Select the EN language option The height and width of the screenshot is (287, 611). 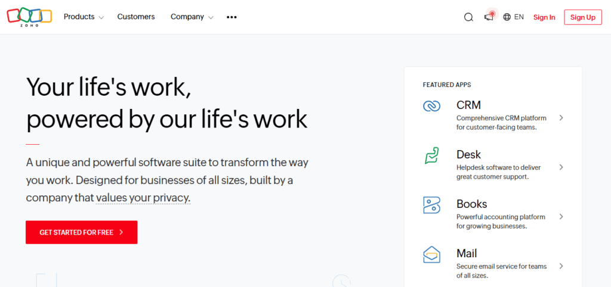coord(519,17)
